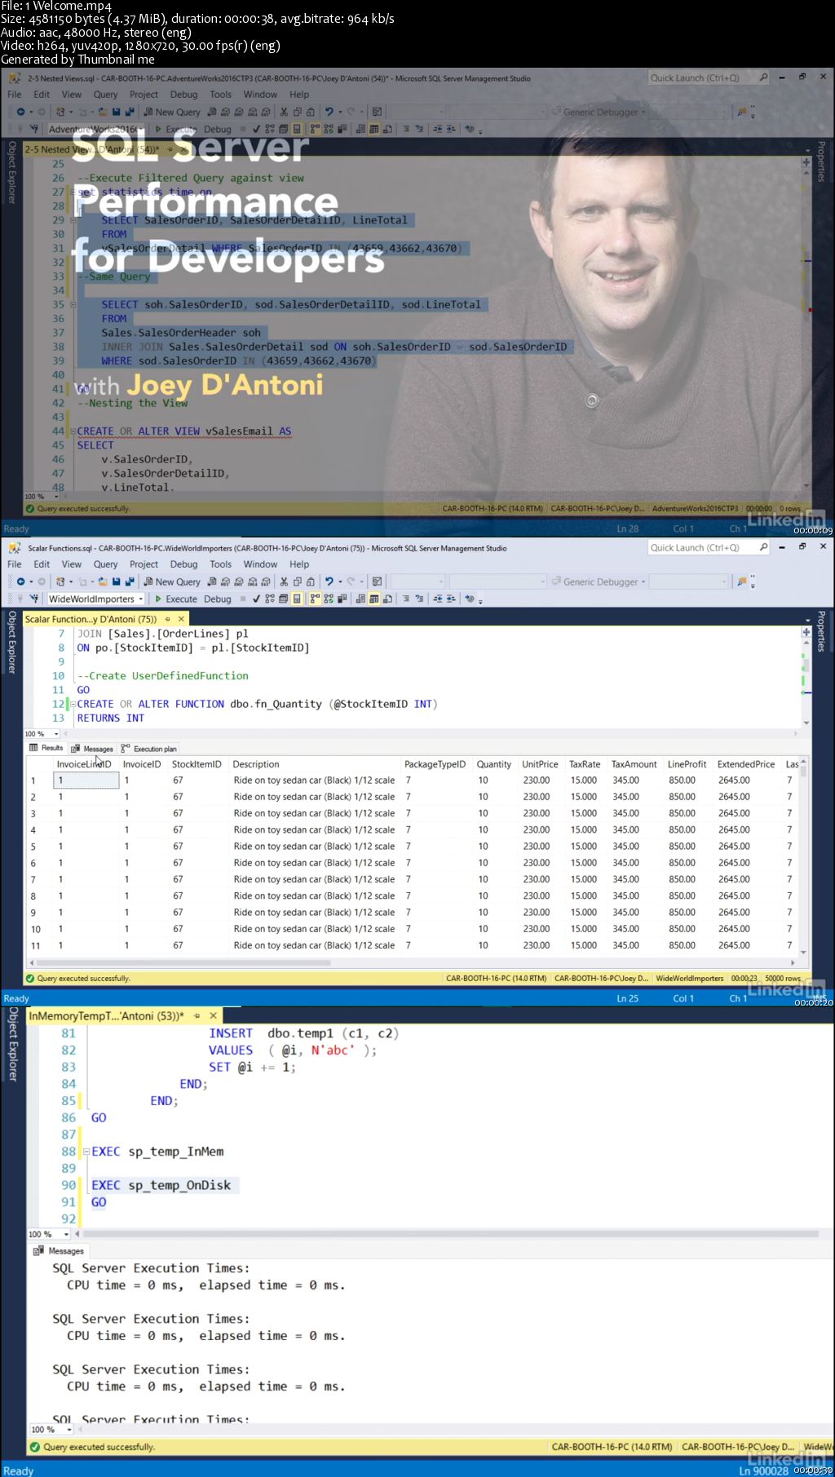
Task: Click Paste icon in Scalar Functions window toolbar
Action: tap(311, 582)
